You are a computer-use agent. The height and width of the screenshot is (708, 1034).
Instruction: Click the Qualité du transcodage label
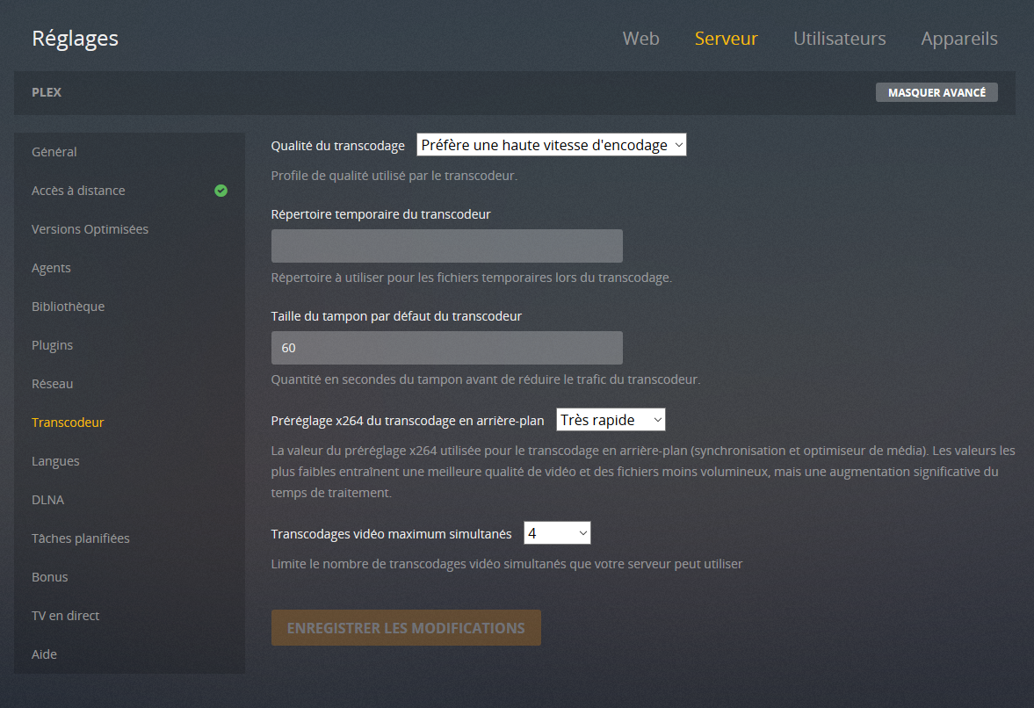click(x=337, y=146)
